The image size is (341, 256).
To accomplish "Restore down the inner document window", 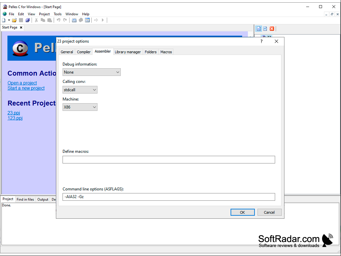I will pyautogui.click(x=332, y=14).
